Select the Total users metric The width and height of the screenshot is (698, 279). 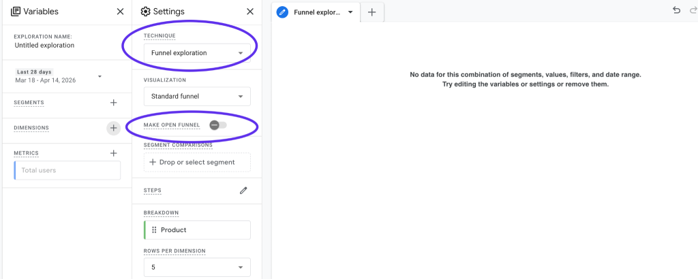pos(67,170)
